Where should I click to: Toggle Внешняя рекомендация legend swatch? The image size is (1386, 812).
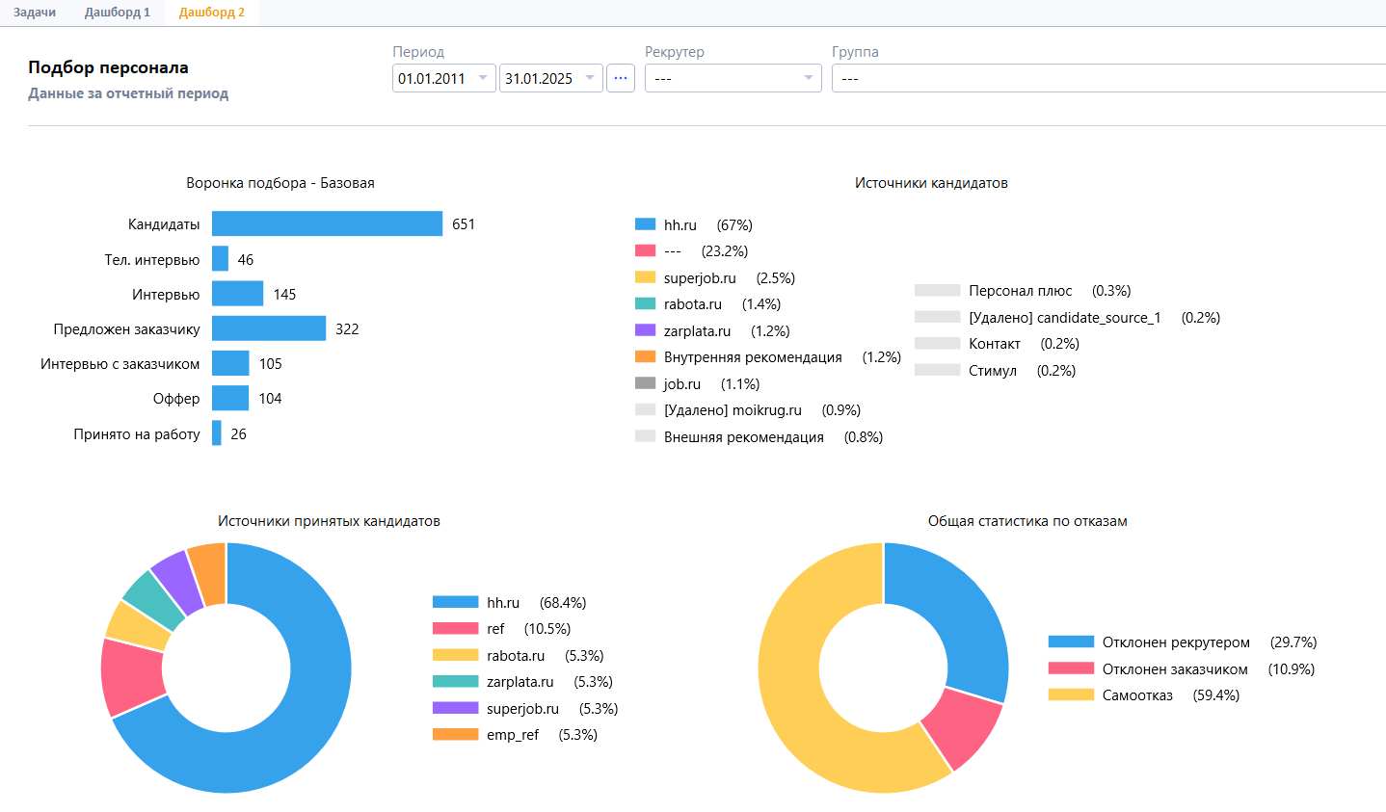646,436
